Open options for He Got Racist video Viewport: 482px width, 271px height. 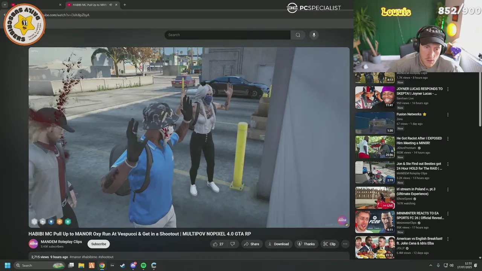448,139
